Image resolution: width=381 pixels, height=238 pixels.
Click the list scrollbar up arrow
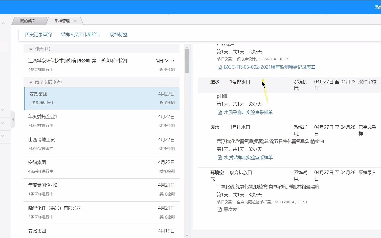tap(187, 47)
